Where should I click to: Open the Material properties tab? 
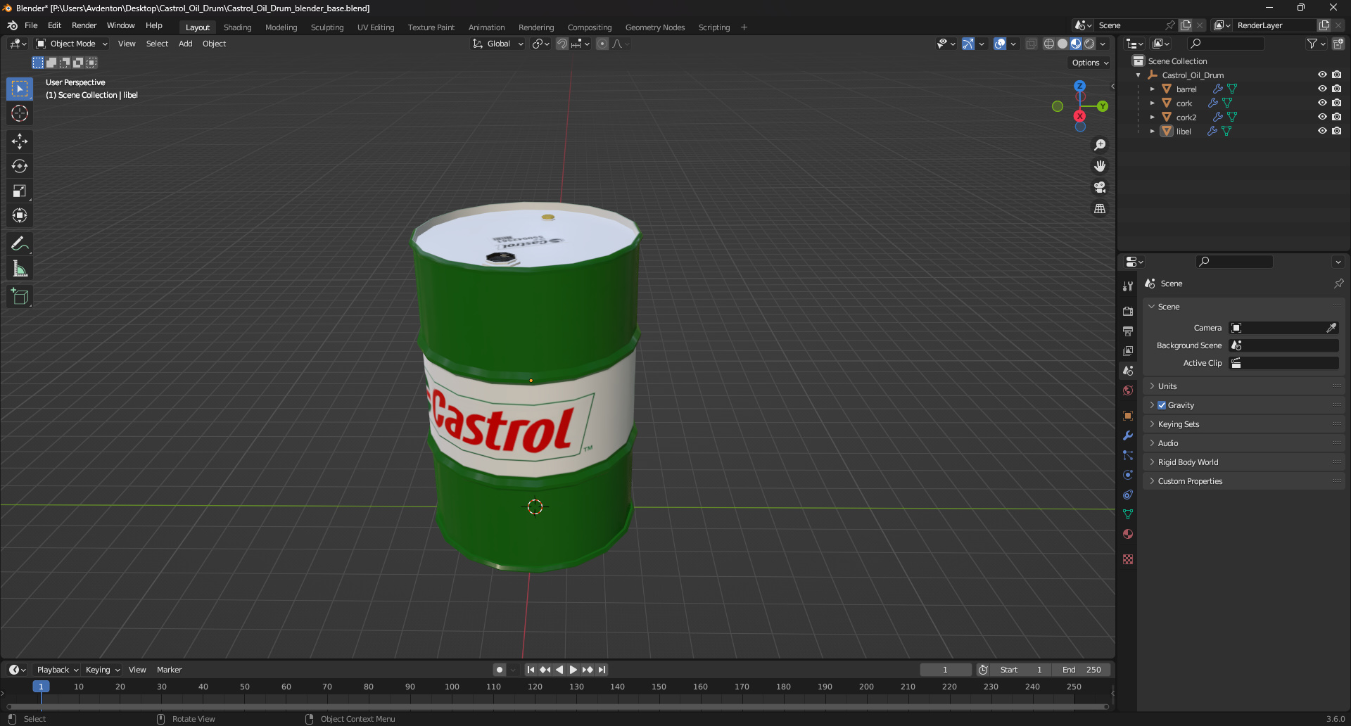pyautogui.click(x=1128, y=534)
